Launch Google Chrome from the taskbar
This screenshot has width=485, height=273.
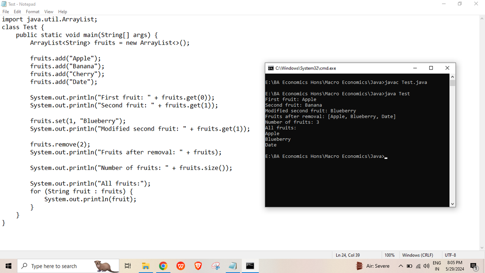click(x=162, y=266)
